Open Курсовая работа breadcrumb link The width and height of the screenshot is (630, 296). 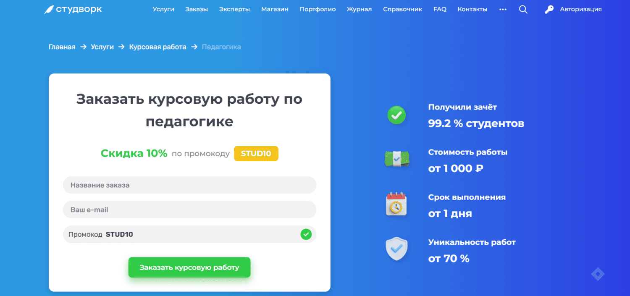157,47
